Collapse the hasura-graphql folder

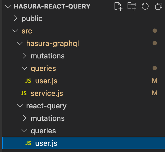(20, 43)
